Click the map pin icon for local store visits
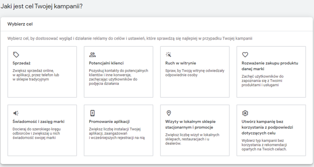314x167 pixels. tap(169, 113)
